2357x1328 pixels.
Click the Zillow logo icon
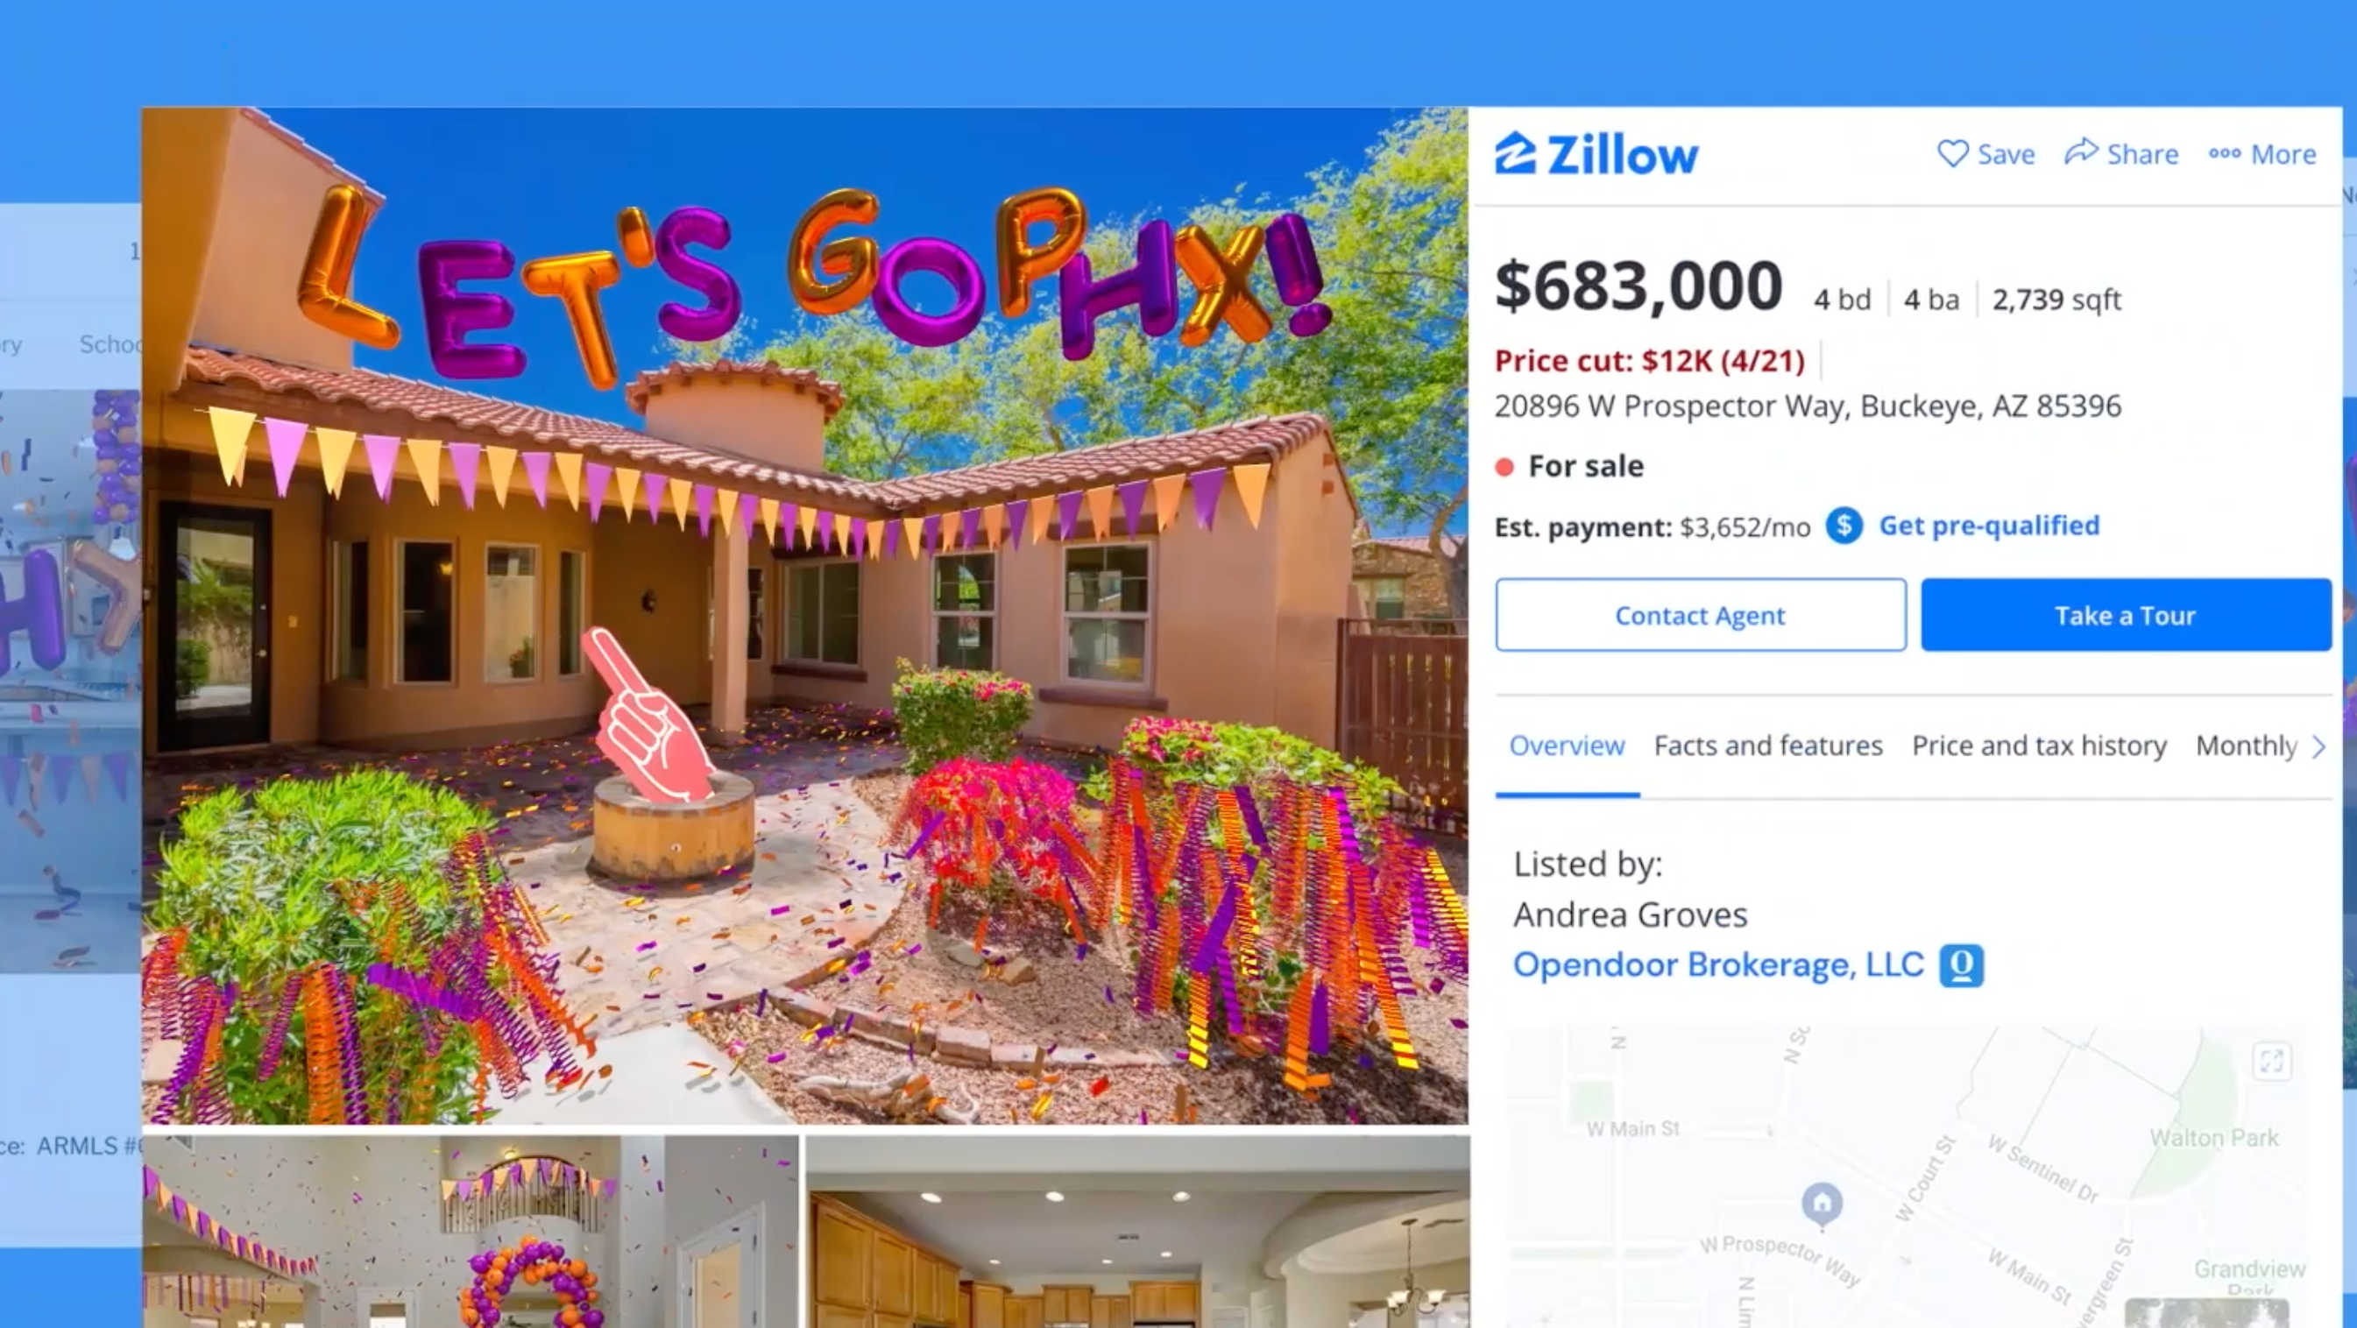(x=1515, y=153)
